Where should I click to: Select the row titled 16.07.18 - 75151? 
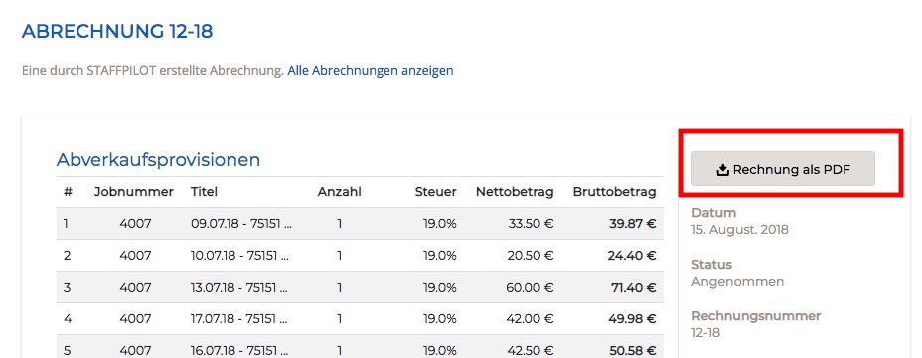tap(360, 347)
